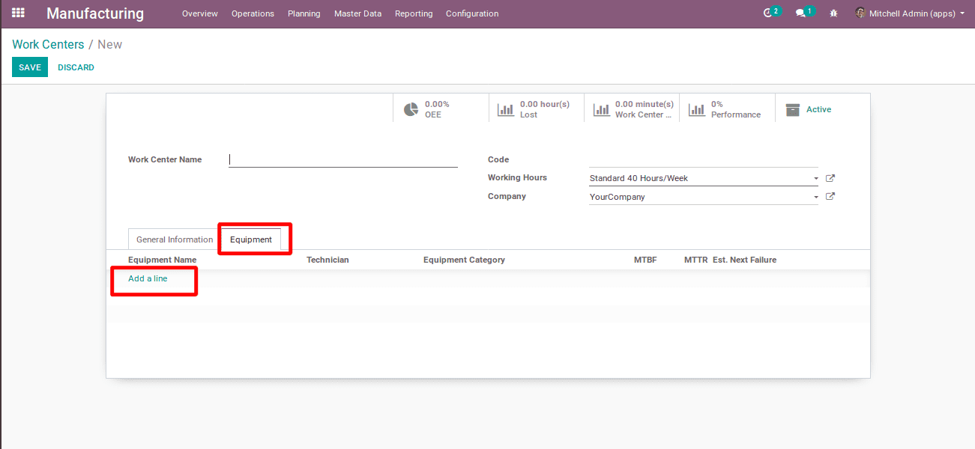Open the Reporting menu

(x=414, y=13)
